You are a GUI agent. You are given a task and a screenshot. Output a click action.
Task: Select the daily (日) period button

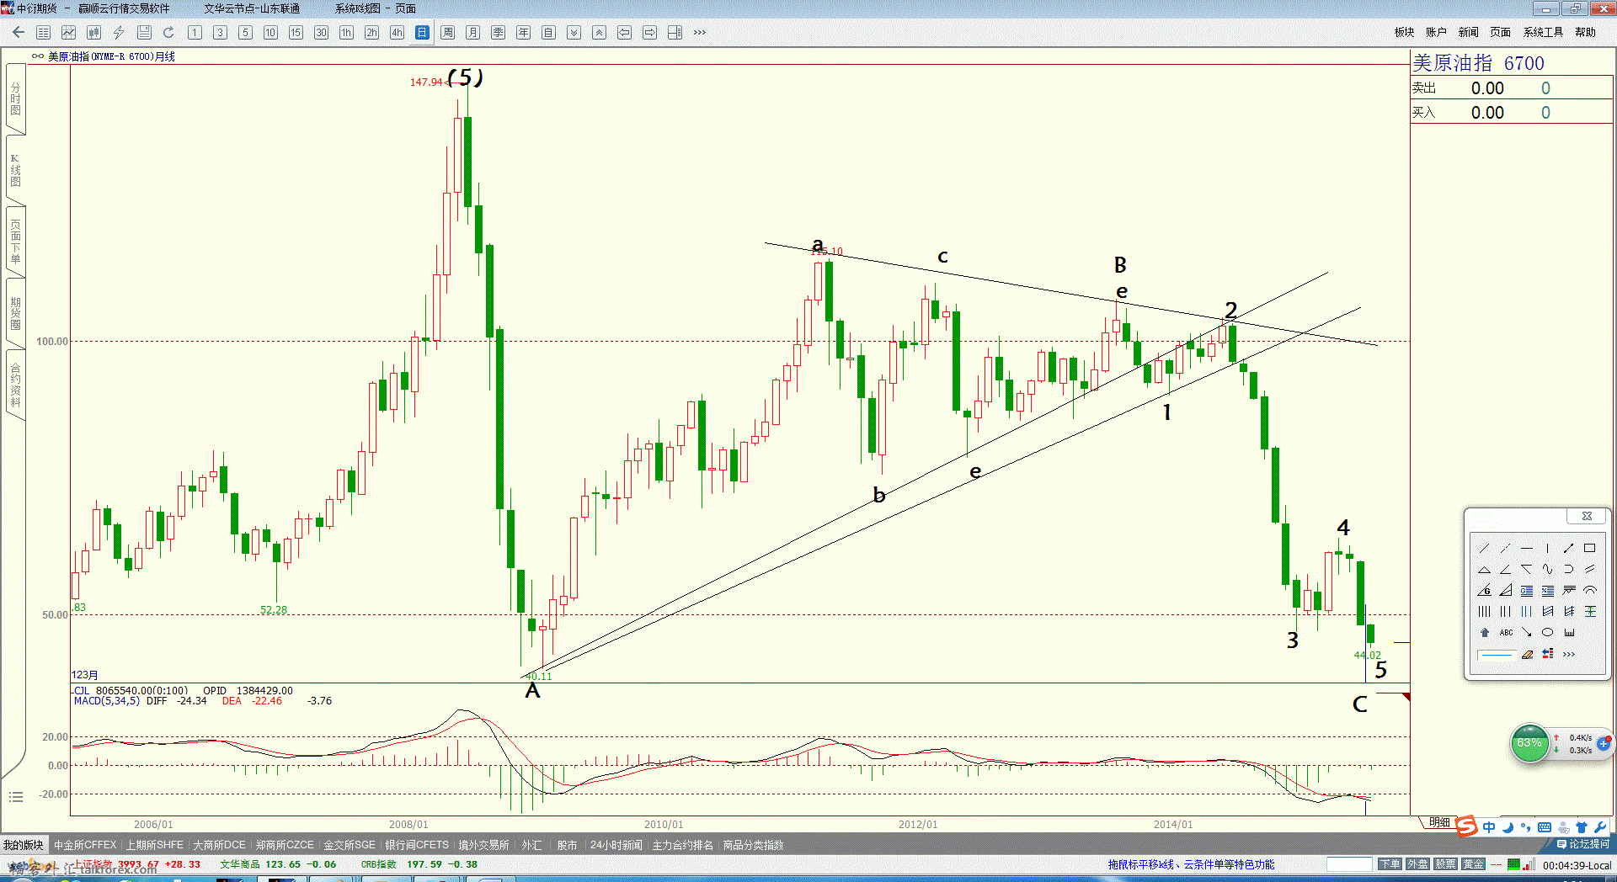pyautogui.click(x=422, y=32)
